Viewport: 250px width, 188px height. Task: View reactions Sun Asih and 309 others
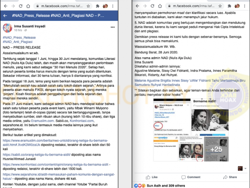[x=166, y=186]
